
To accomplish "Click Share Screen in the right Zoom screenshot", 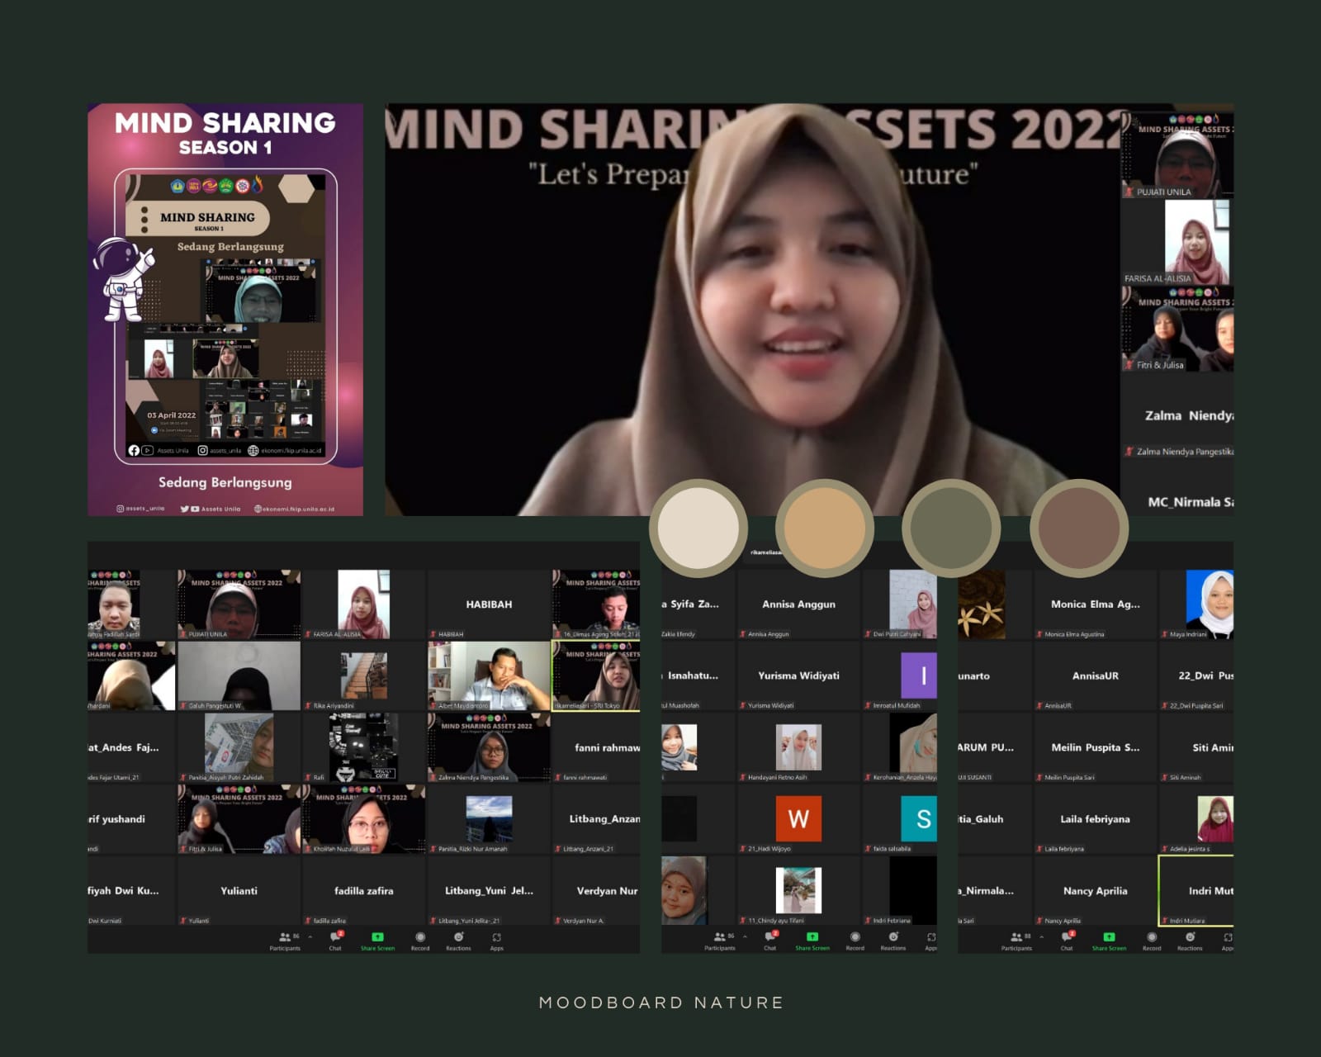I will click(x=1109, y=941).
